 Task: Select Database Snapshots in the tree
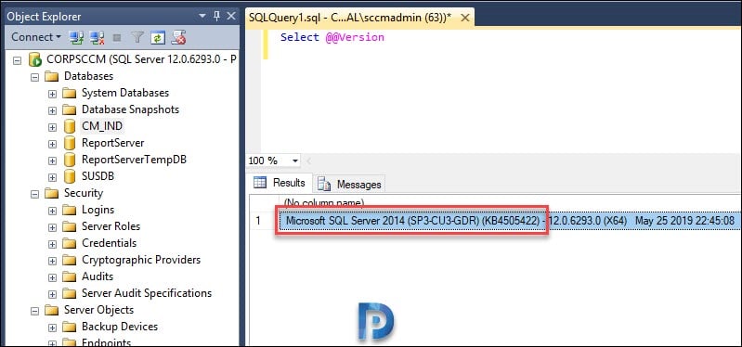coord(130,109)
